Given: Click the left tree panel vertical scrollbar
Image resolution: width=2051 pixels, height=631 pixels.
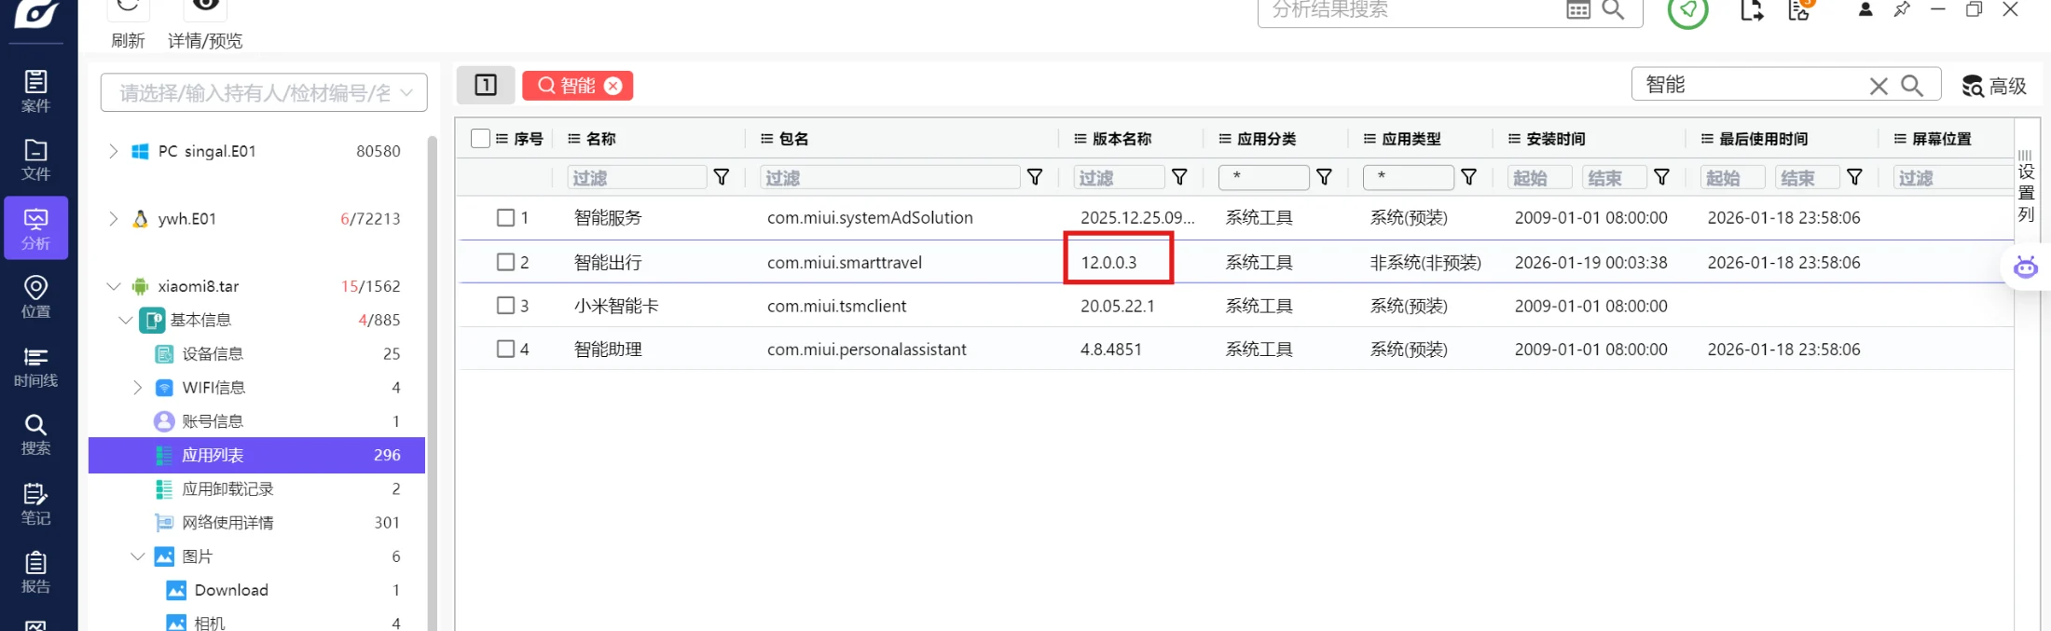Looking at the screenshot, I should click(x=432, y=383).
